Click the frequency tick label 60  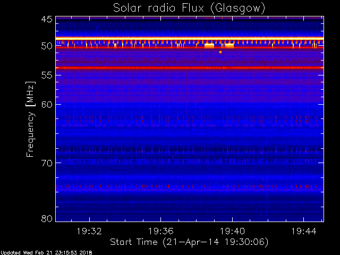point(47,105)
